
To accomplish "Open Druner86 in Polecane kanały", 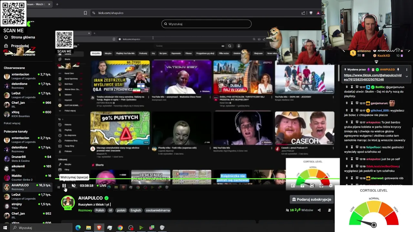I will pos(27,159).
